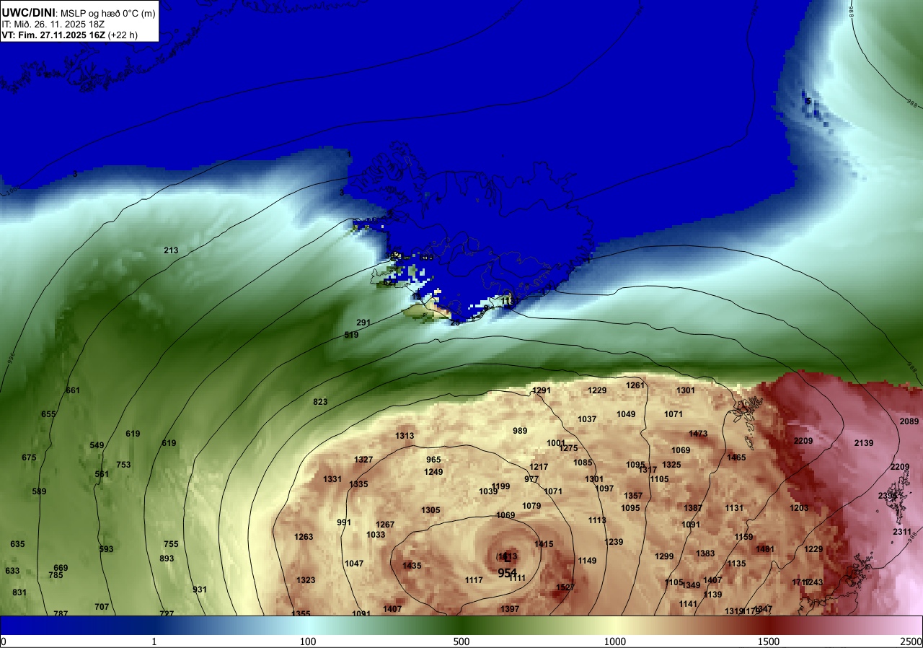Click the height value 1387
The height and width of the screenshot is (648, 923).
click(693, 508)
